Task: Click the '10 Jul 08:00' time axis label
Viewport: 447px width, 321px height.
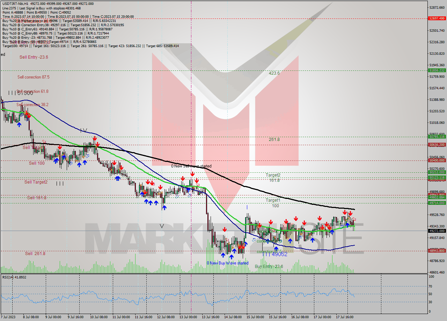Action: (99, 317)
